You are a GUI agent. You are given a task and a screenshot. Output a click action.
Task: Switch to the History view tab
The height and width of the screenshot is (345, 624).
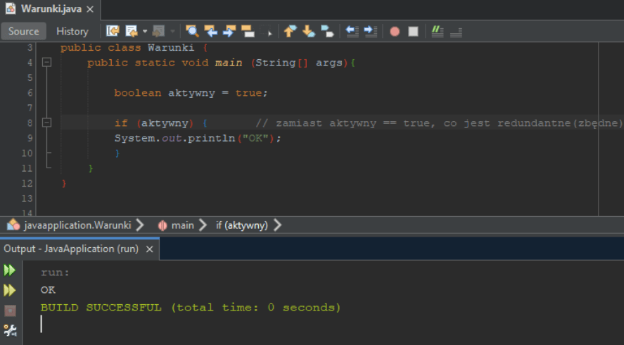[72, 31]
